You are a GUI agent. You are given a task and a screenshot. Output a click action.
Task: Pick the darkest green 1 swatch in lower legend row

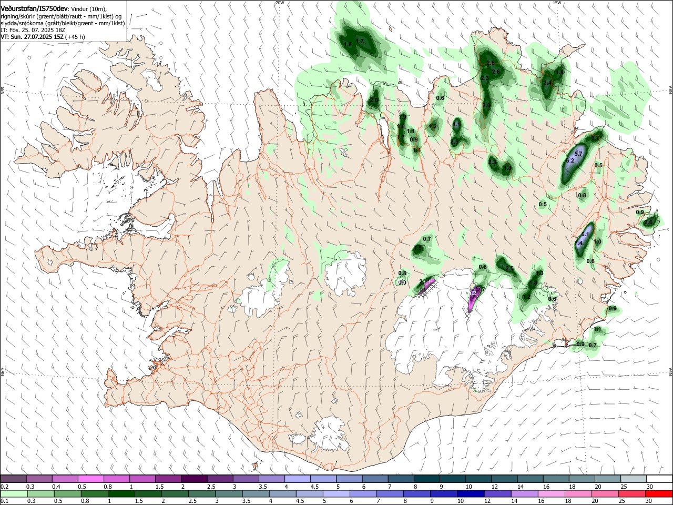coord(121,493)
